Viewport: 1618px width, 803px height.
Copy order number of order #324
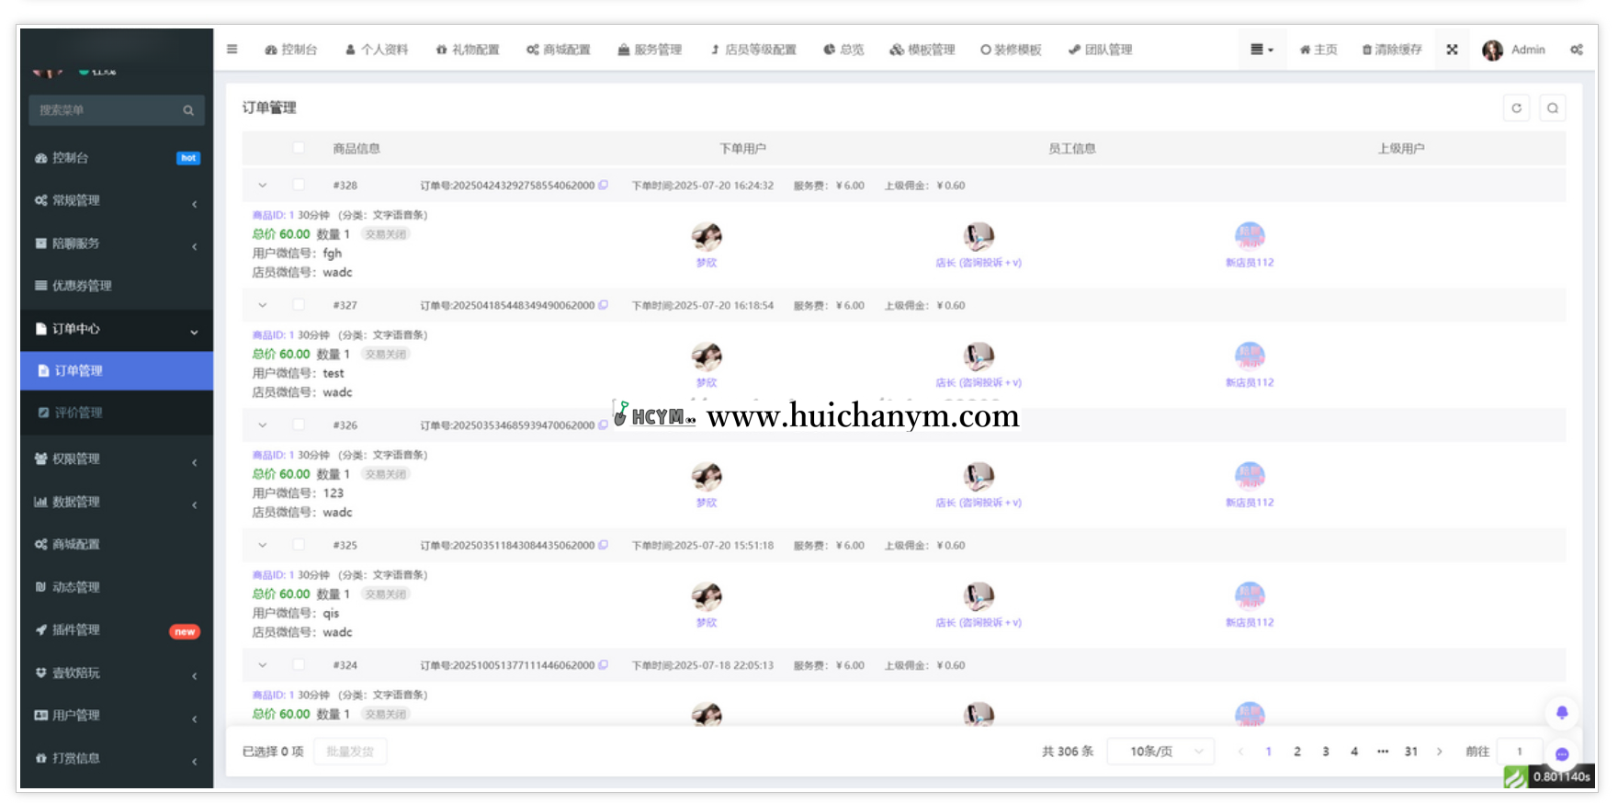[x=604, y=665]
